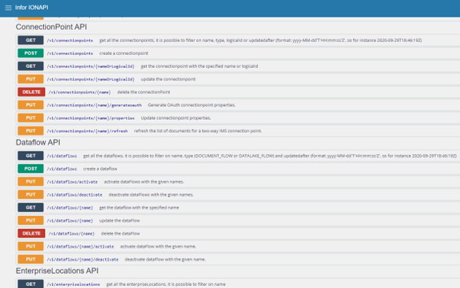Click 'get the dataflow with the specified name'
Viewport: 460px width, 288px height.
click(139, 207)
